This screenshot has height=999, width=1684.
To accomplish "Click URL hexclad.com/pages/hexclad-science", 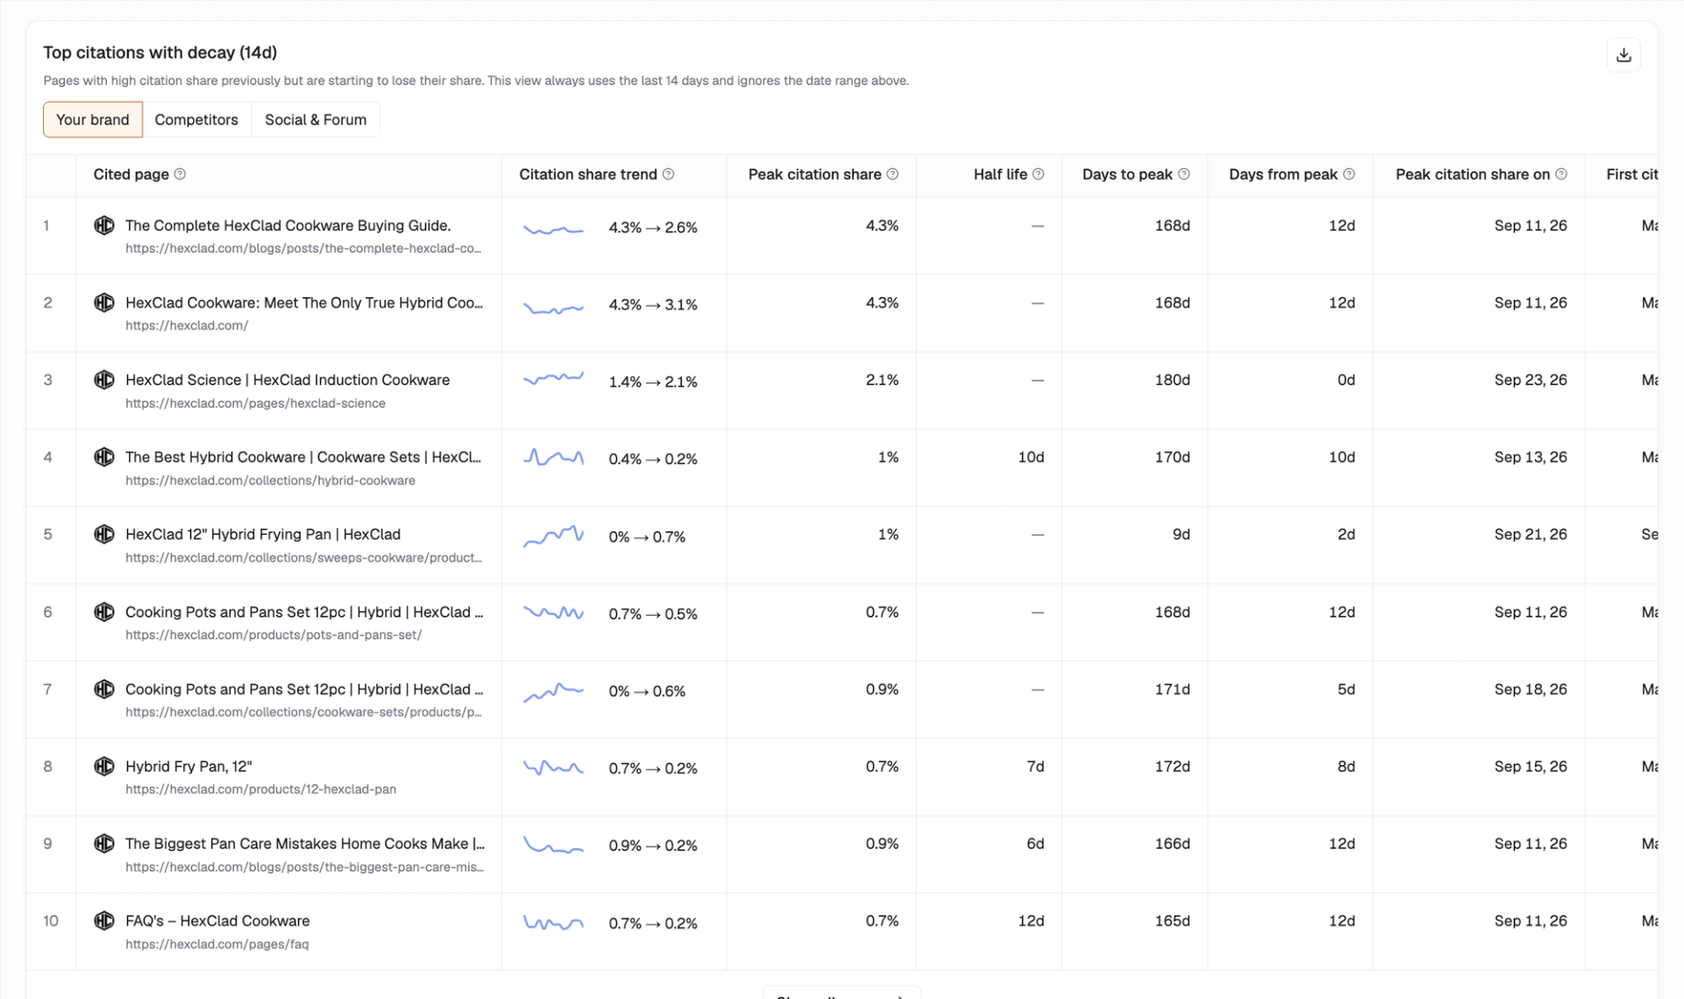I will pyautogui.click(x=255, y=403).
